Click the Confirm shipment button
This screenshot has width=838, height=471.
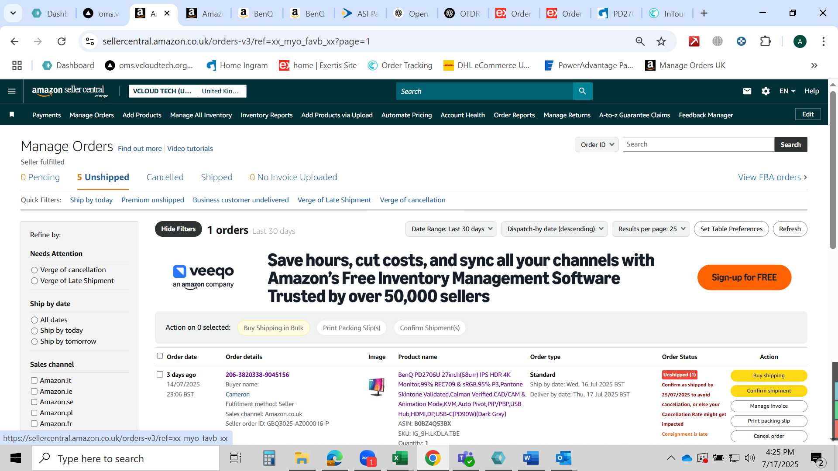click(x=769, y=391)
